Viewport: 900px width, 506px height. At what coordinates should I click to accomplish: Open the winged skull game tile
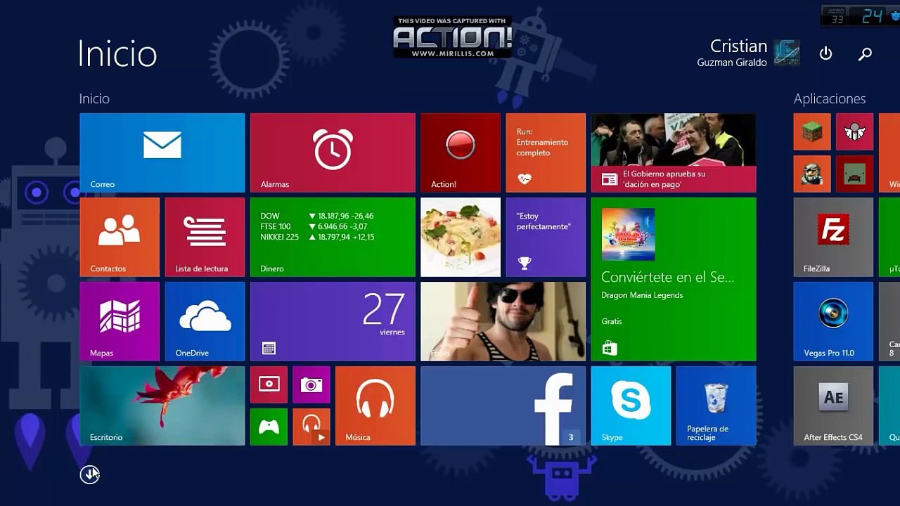tap(855, 131)
